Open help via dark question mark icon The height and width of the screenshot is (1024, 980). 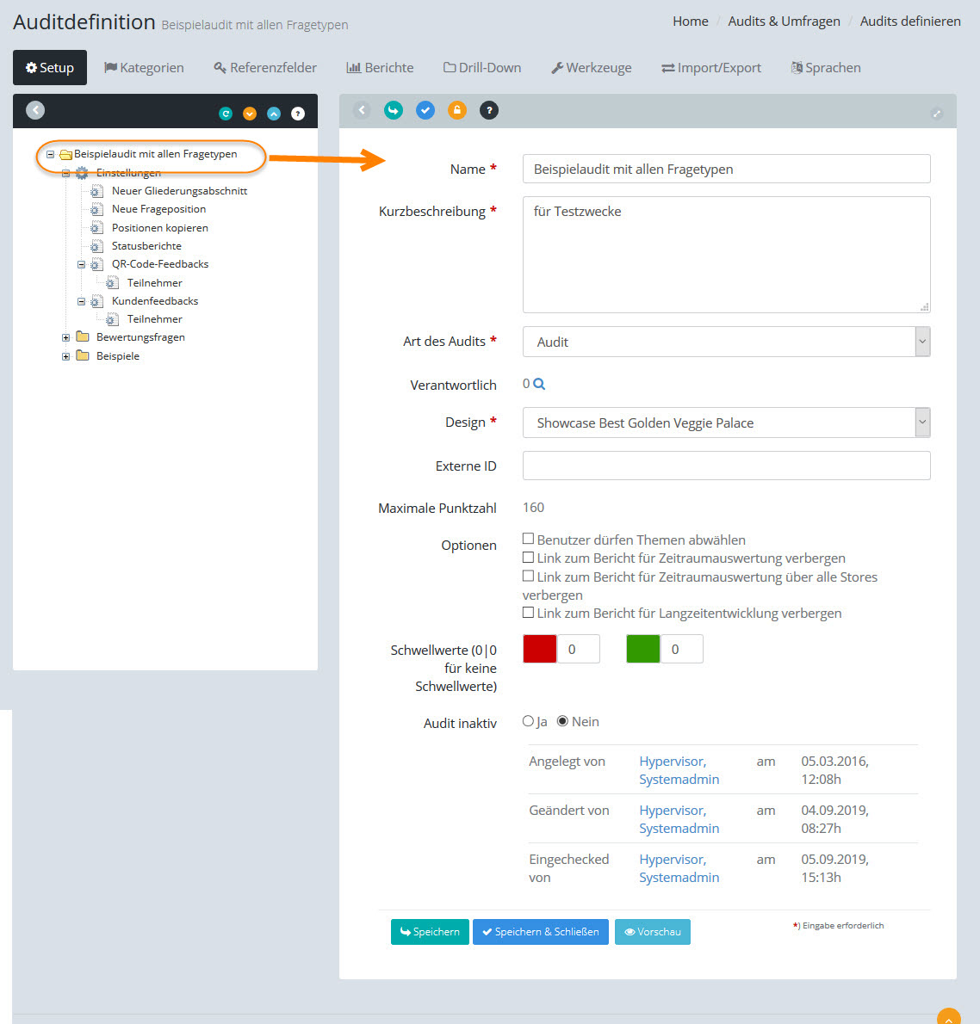tap(489, 110)
